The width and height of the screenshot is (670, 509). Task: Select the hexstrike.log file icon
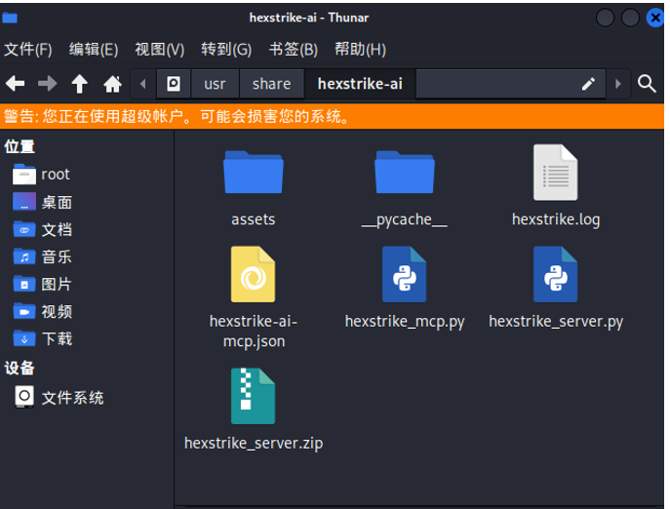(x=556, y=173)
